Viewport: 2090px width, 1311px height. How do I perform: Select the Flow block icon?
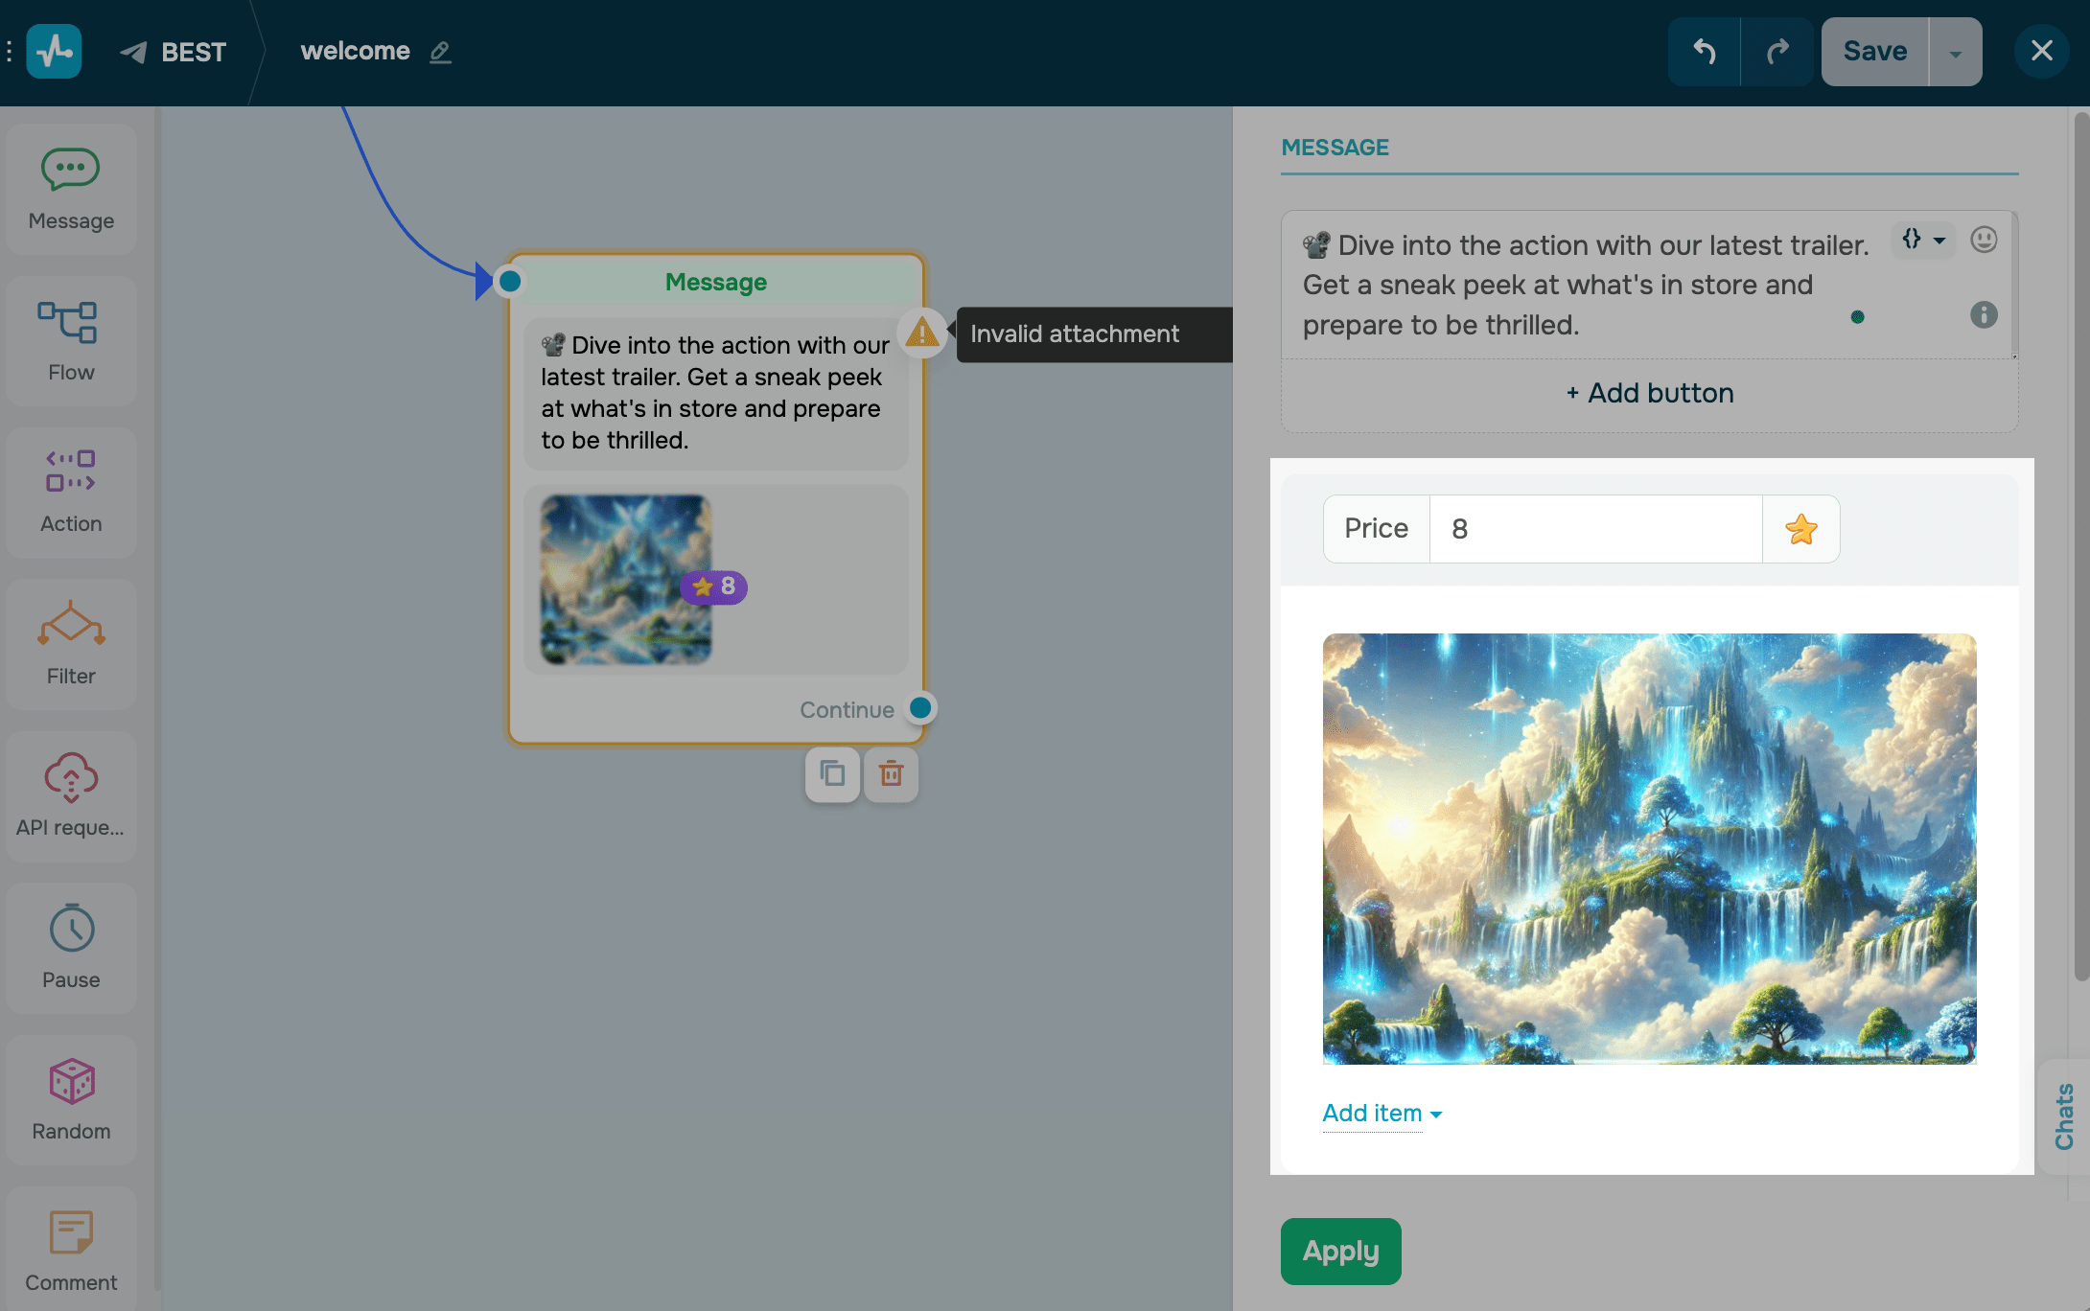tap(68, 323)
